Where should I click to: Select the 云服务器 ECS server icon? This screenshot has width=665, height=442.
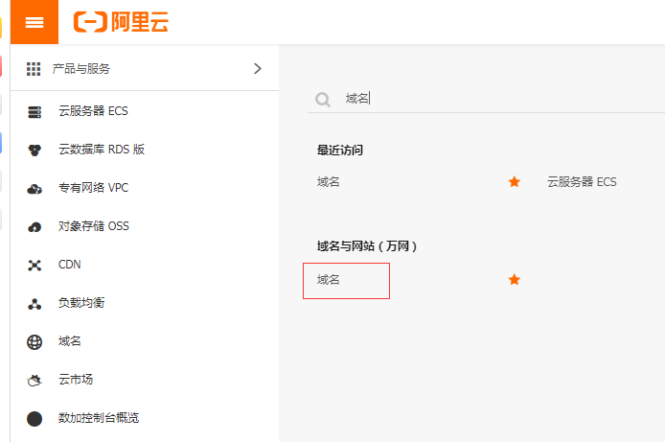pyautogui.click(x=34, y=112)
